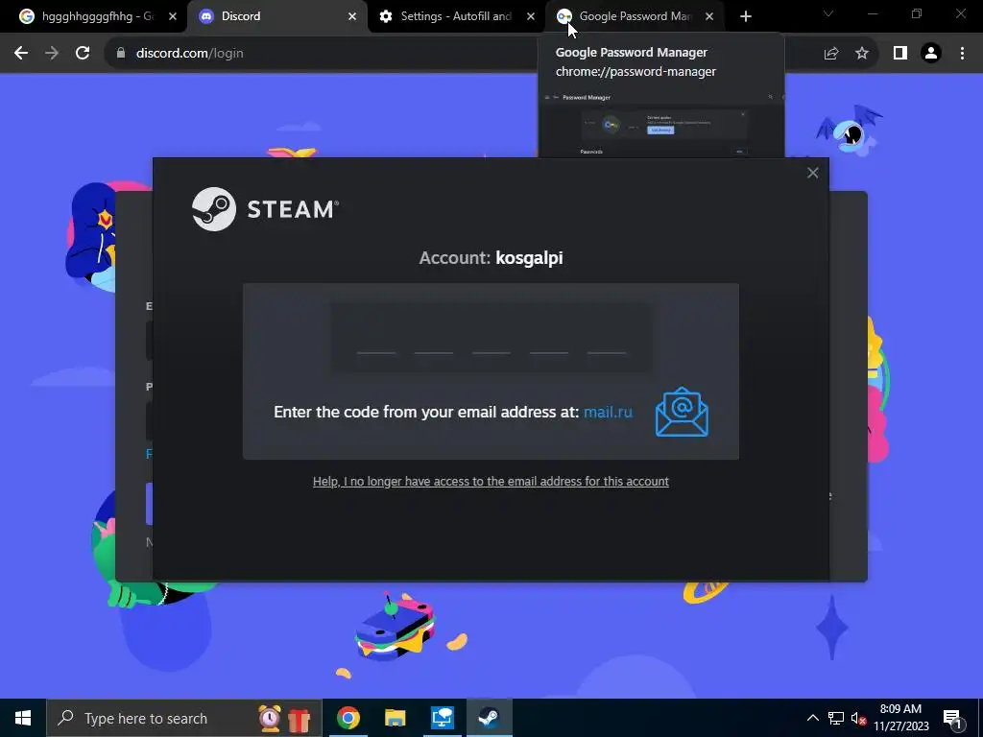Close the Google Password Manager tab

[x=709, y=16]
